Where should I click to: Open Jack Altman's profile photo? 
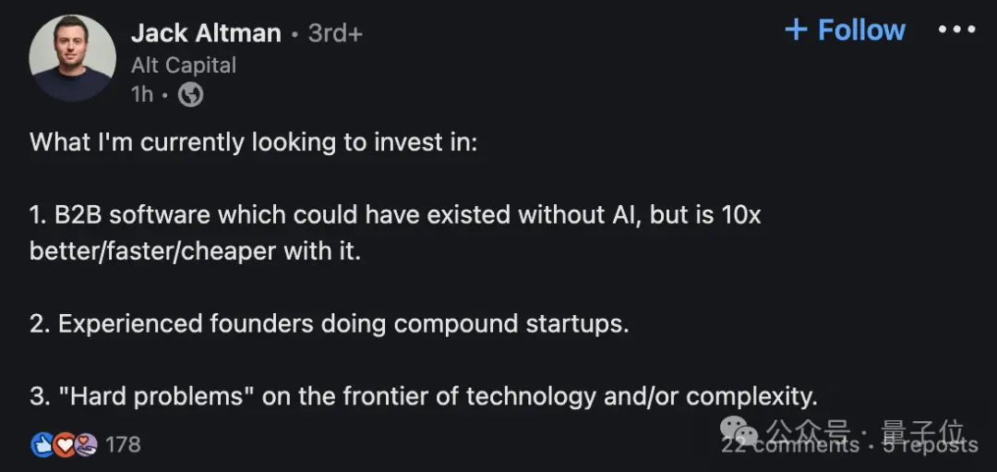73,58
